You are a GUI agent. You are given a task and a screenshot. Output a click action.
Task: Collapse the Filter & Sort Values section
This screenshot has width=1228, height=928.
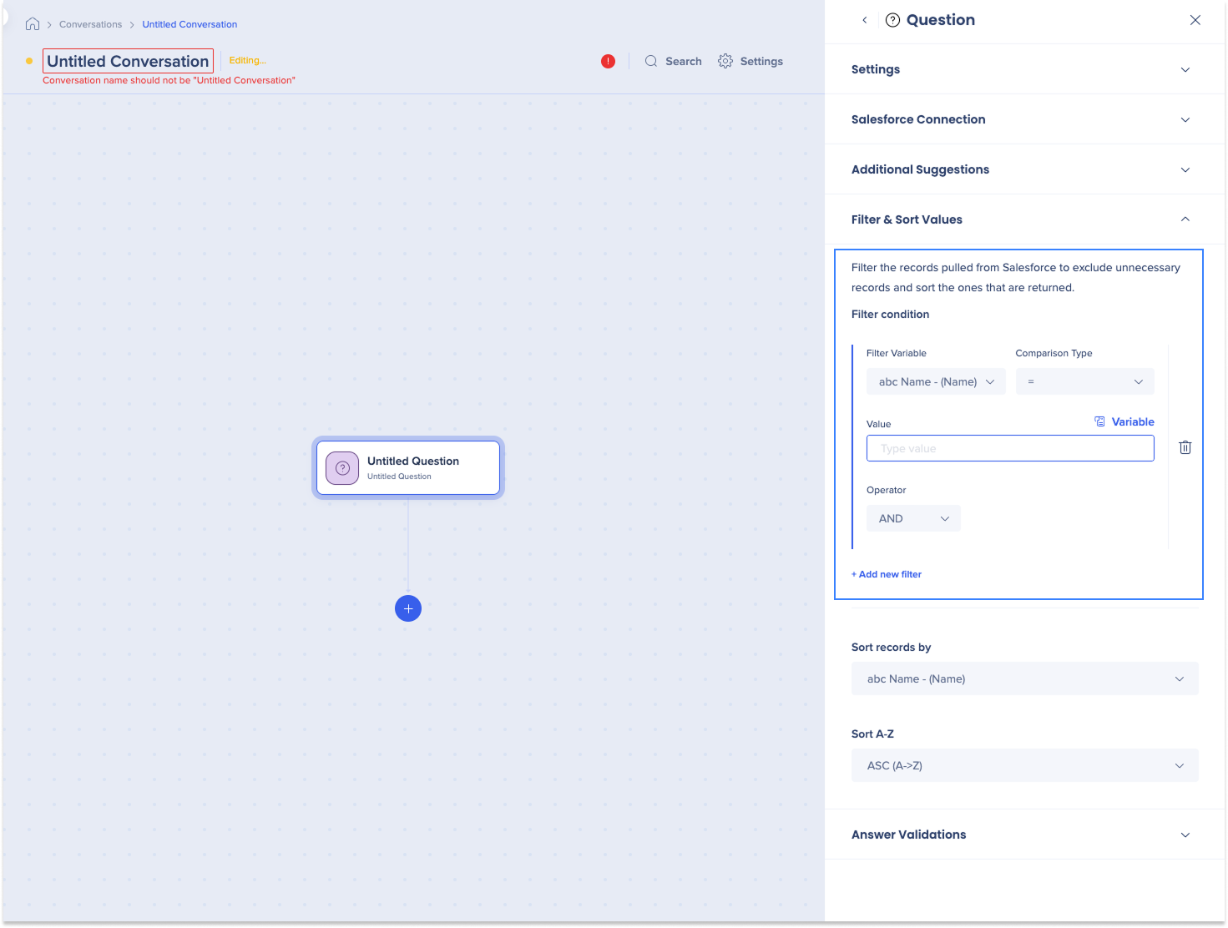pyautogui.click(x=1185, y=219)
